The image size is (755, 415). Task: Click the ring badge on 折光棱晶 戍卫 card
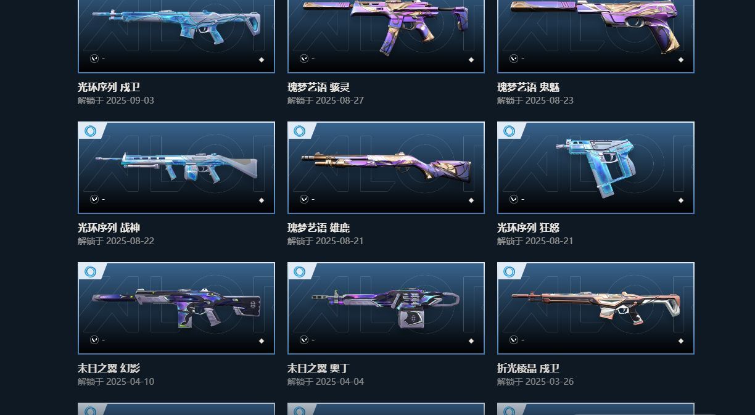[510, 271]
